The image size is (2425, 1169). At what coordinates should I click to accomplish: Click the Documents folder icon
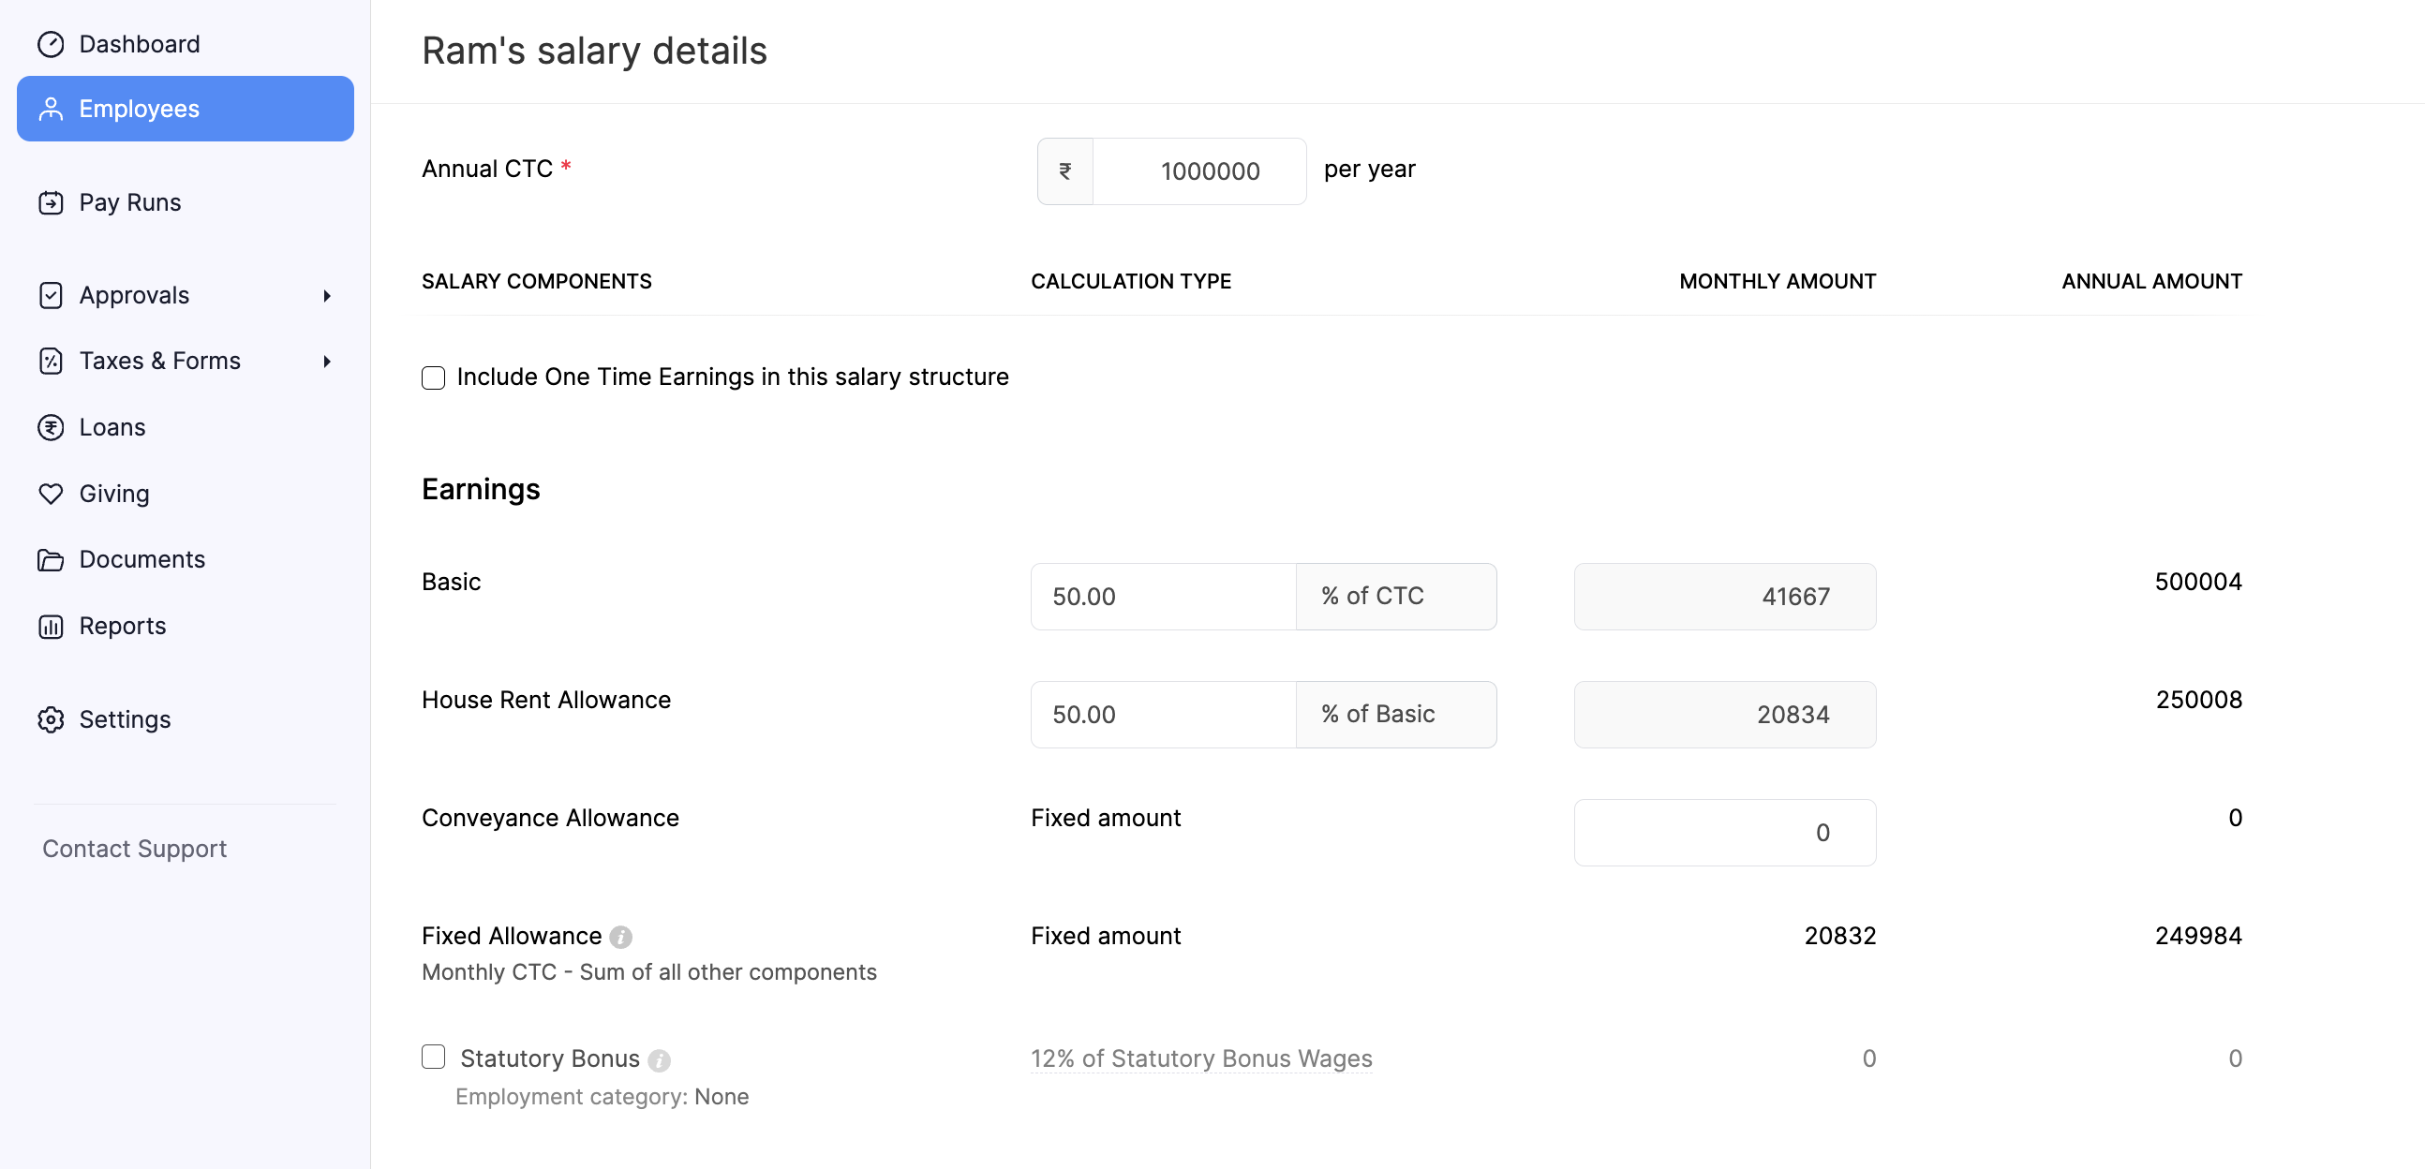tap(52, 559)
